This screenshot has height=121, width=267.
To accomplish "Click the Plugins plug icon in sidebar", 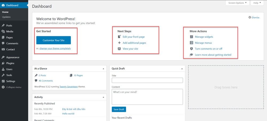I will 3,63.
